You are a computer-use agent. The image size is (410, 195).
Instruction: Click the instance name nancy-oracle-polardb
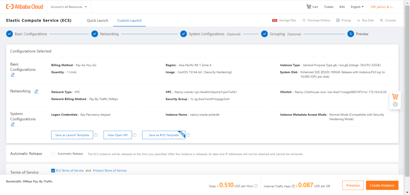[205, 115]
